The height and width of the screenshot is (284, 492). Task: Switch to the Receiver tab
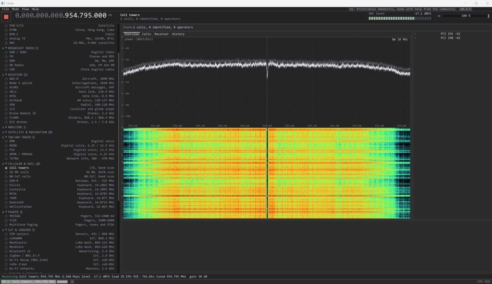tap(161, 34)
